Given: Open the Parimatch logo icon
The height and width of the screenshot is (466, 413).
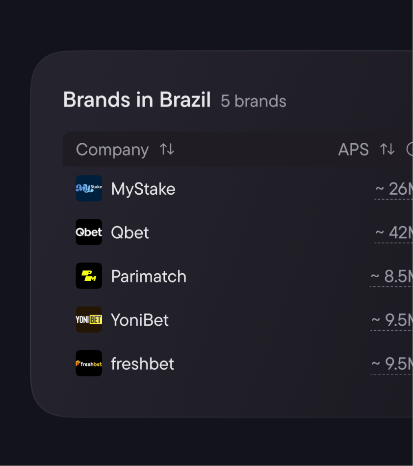Looking at the screenshot, I should 89,276.
